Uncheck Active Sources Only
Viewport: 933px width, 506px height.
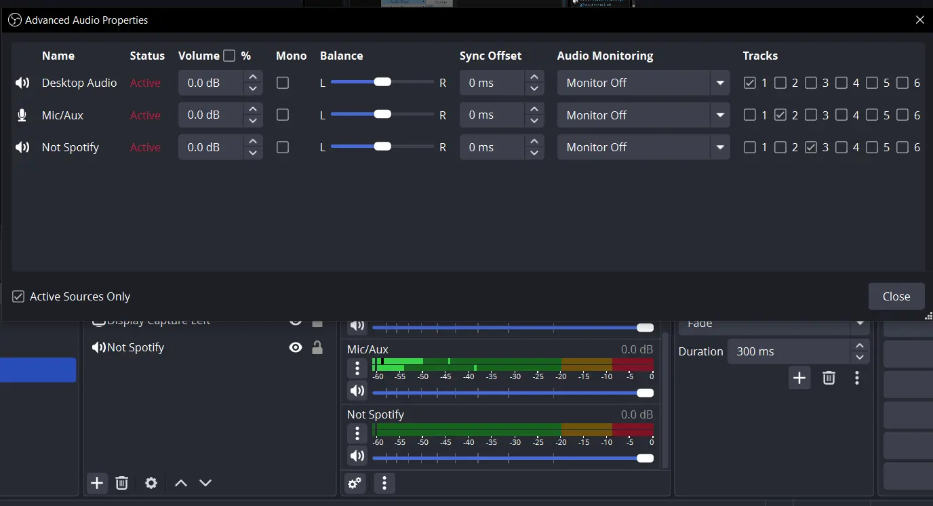click(18, 296)
